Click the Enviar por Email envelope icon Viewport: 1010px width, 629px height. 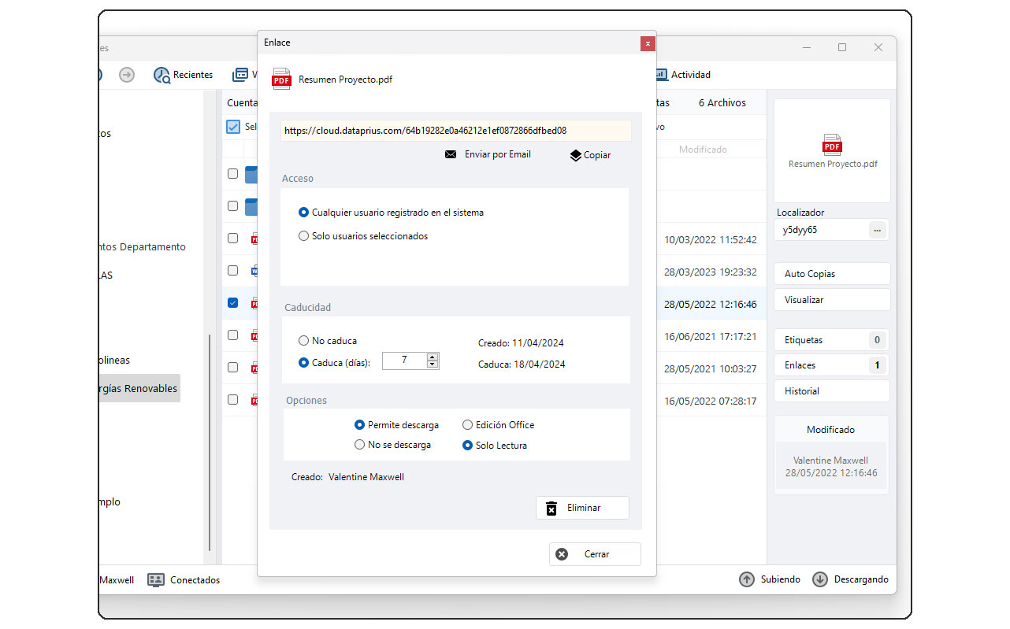[x=451, y=155]
